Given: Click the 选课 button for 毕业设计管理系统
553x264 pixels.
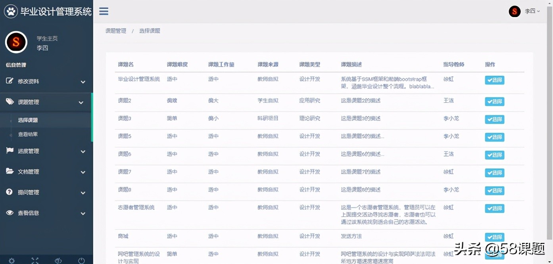Looking at the screenshot, I should [494, 80].
